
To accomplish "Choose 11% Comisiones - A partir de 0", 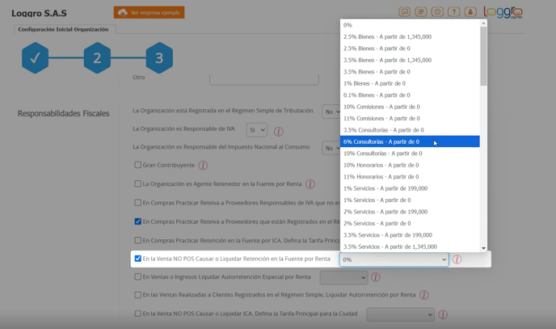I will (410, 119).
